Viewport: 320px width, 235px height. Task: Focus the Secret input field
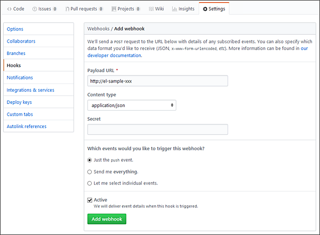click(x=157, y=129)
